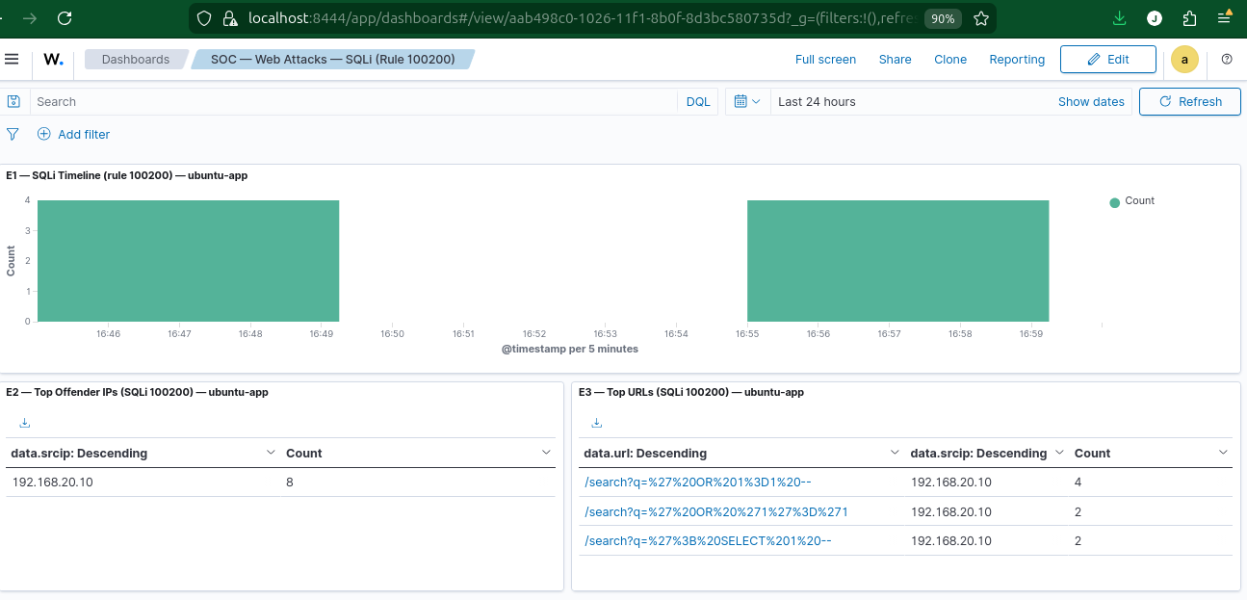Open the Reporting menu
The image size is (1247, 600).
tap(1017, 59)
